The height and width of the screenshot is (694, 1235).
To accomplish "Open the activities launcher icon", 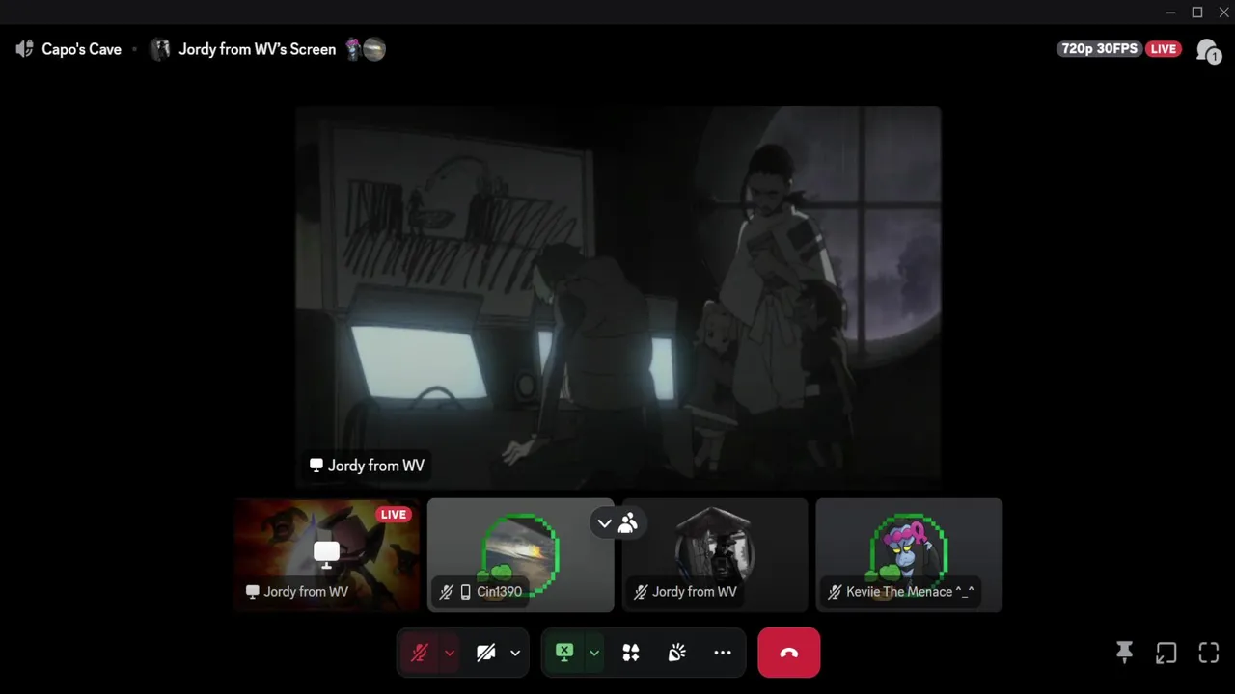I will pos(631,653).
